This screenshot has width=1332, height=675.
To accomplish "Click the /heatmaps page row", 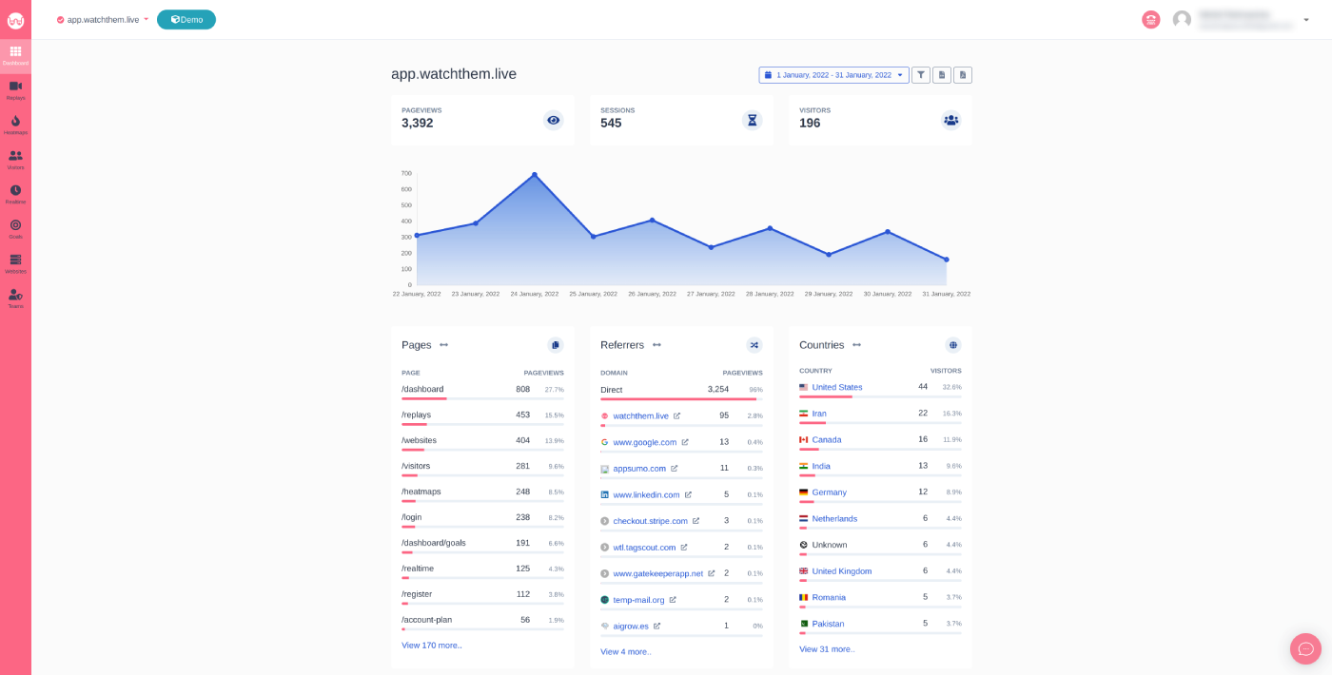I will coord(482,493).
